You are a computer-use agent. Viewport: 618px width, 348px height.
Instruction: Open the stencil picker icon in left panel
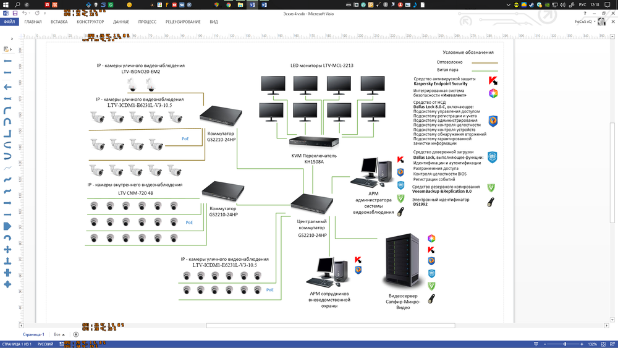tap(7, 49)
